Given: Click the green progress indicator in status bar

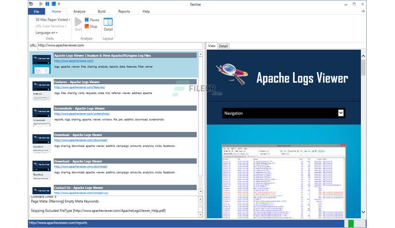Looking at the screenshot, I should [x=351, y=223].
